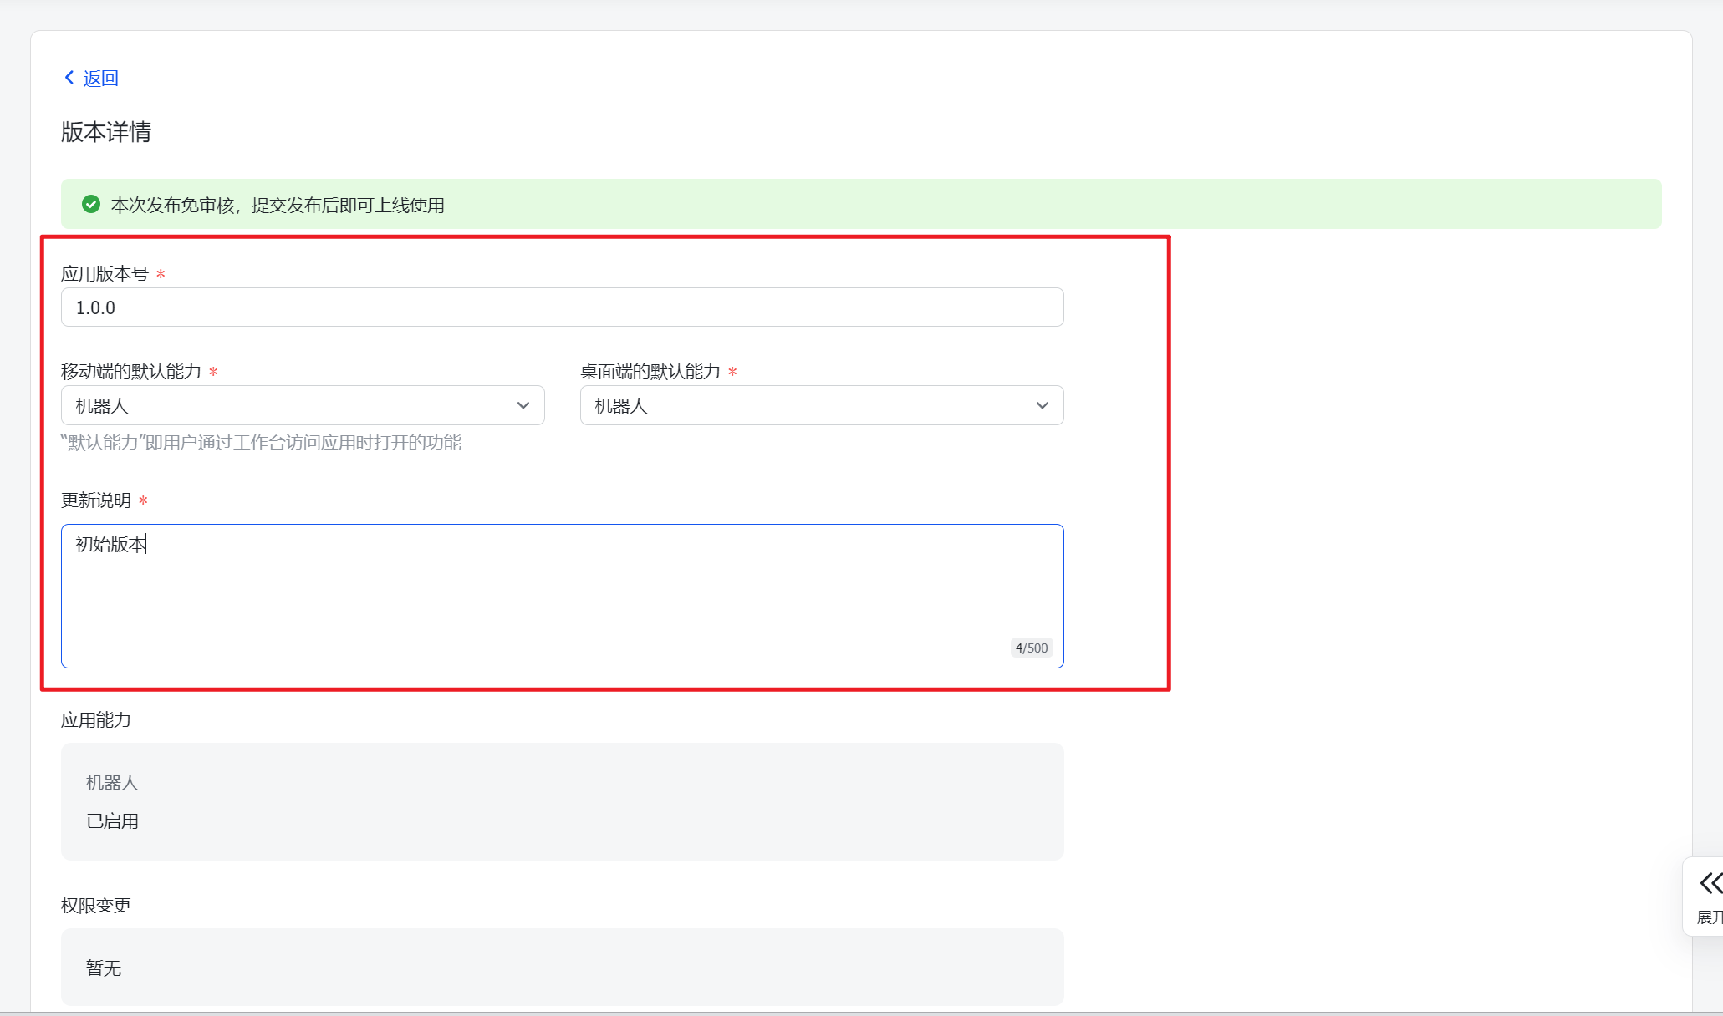Click the 应用版本号 input field
Screen dimensions: 1723x1016
click(x=562, y=307)
